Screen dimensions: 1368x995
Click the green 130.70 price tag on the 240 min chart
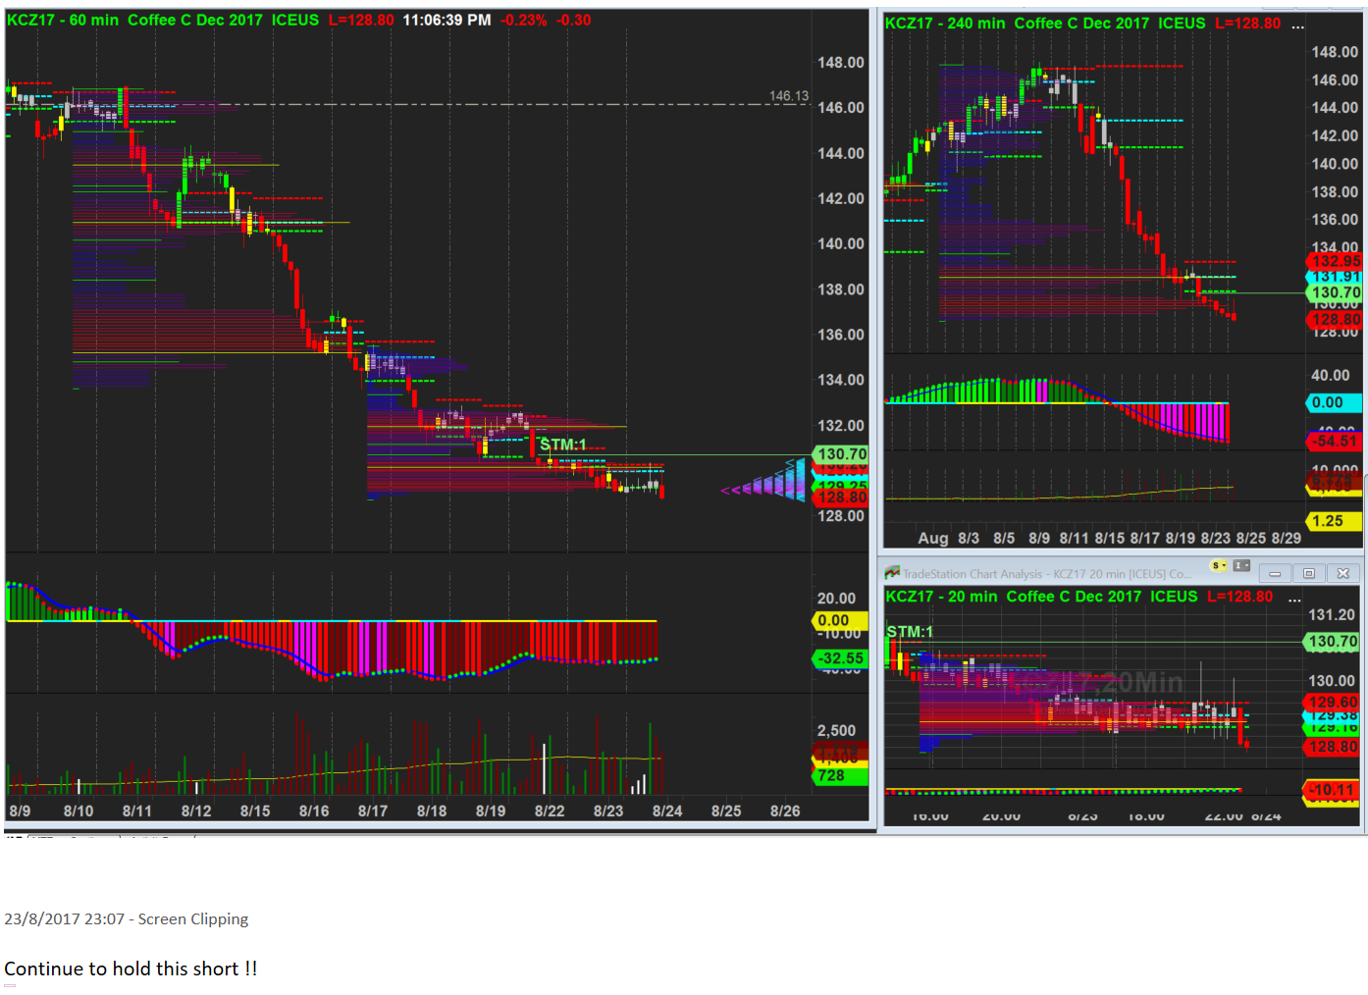coord(1335,292)
